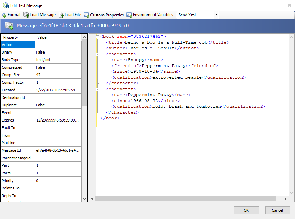The height and width of the screenshot is (219, 295).
Task: Click the bold, brash and tomboyish line
Action: [x=188, y=107]
